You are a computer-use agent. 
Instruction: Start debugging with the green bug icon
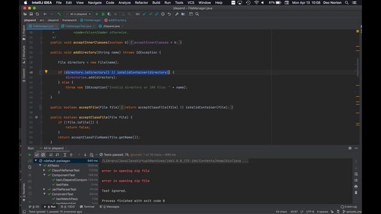[x=103, y=14]
